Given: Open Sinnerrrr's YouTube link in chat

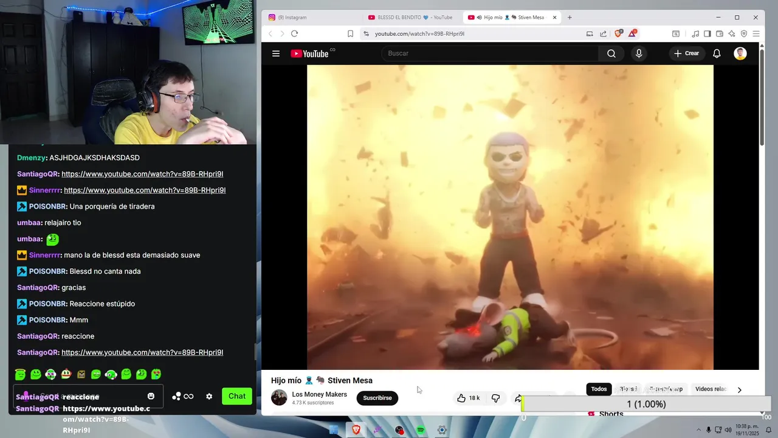Looking at the screenshot, I should (x=145, y=190).
